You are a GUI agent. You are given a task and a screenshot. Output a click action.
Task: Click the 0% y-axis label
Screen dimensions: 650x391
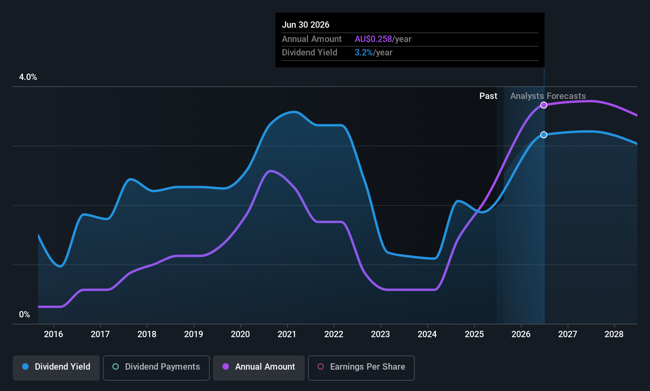click(25, 315)
